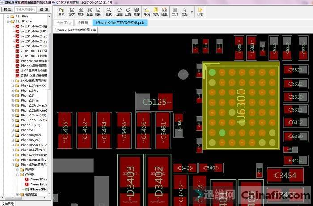The image size is (313, 206).
Task: Fit the view with the 全显 icon
Action: 89,11
